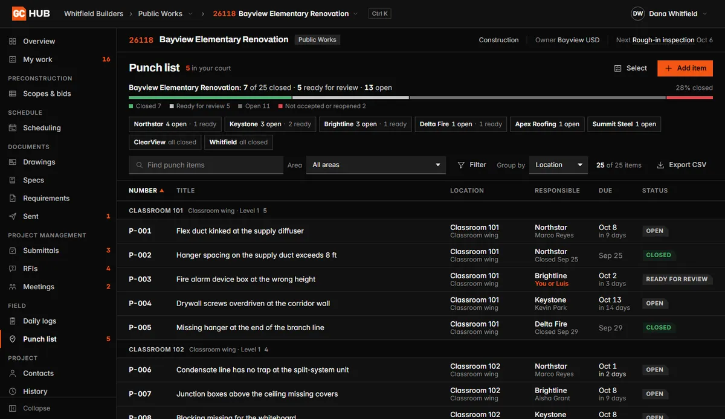The height and width of the screenshot is (419, 725).
Task: Filter by ClearView all closed chip
Action: [x=165, y=142]
